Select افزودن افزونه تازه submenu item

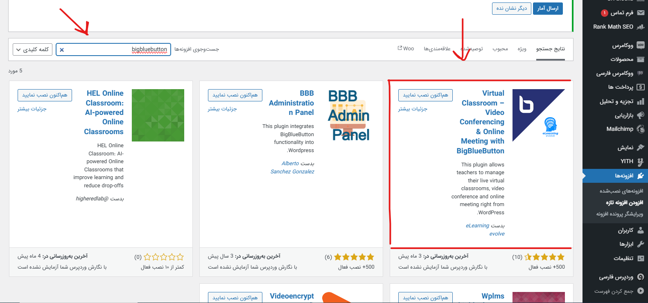pos(624,202)
